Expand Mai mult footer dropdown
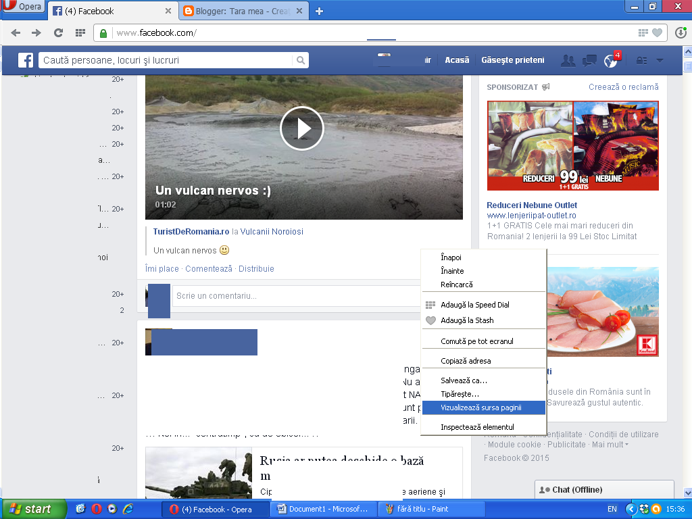Image resolution: width=692 pixels, height=519 pixels. [610, 445]
